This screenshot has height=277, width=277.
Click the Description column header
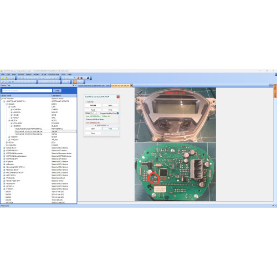[x=64, y=96]
